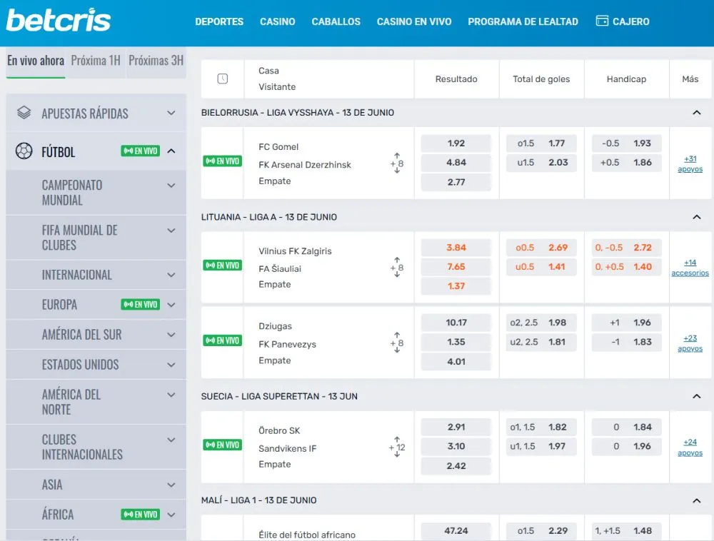The width and height of the screenshot is (714, 541).
Task: Select FC Gomel win odds 1.92
Action: click(456, 143)
